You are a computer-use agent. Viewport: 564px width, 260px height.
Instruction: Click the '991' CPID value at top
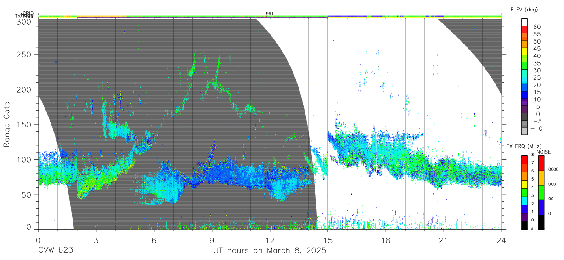[270, 14]
